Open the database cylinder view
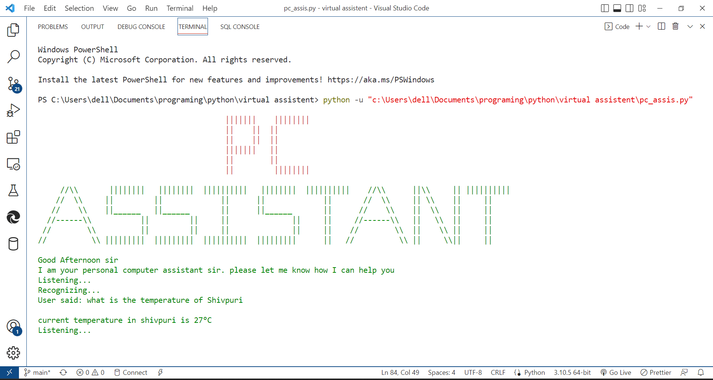Screen dimensions: 713x380 (13, 244)
